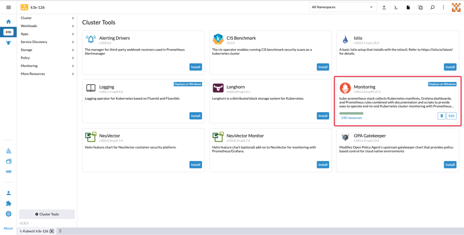Click the k3s-126 cluster logo icon
Viewport: 464px width, 235px height.
(24, 7)
